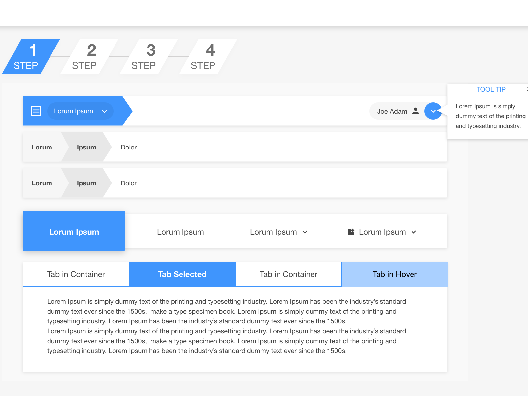Click the Joe Adam account name
Screen dimensions: 528x396
393,111
